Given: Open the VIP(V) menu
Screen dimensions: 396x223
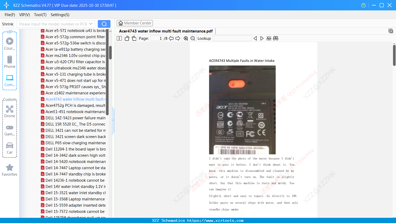Looking at the screenshot, I should (x=24, y=15).
